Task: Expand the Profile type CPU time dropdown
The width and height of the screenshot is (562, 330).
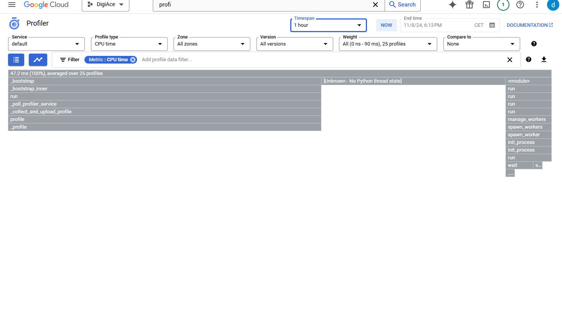Action: pyautogui.click(x=129, y=44)
